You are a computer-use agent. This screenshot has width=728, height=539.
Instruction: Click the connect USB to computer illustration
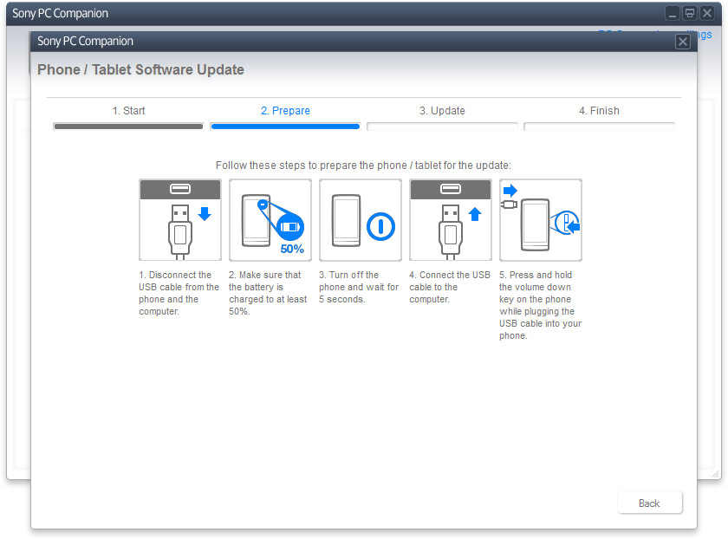[x=451, y=220]
